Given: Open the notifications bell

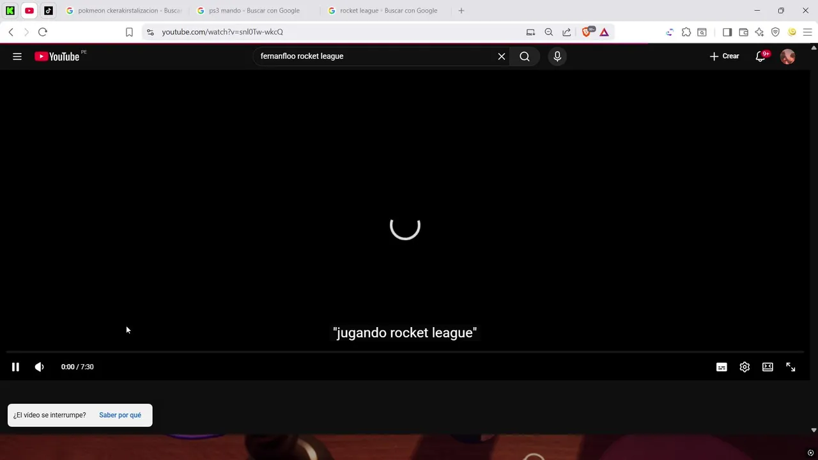Looking at the screenshot, I should [x=760, y=56].
